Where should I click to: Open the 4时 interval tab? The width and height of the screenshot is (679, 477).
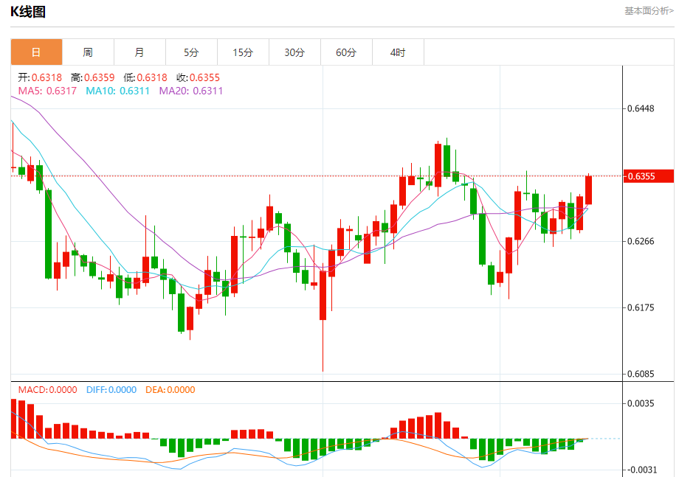398,52
